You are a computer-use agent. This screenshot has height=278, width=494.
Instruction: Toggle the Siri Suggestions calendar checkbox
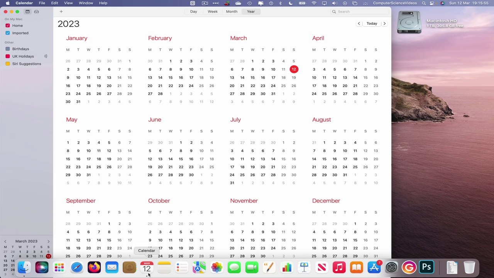8,64
